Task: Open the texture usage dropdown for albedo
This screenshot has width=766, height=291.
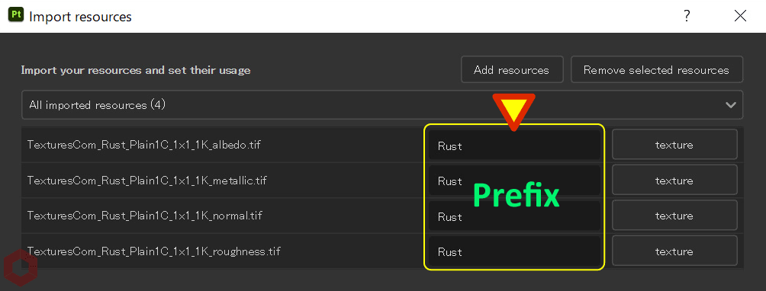Action: (x=674, y=144)
